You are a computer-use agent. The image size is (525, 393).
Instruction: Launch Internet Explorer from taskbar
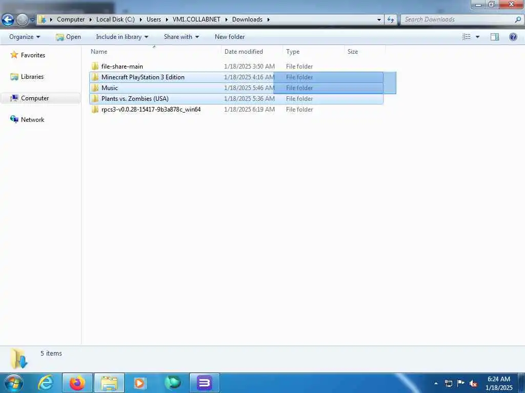click(x=45, y=383)
